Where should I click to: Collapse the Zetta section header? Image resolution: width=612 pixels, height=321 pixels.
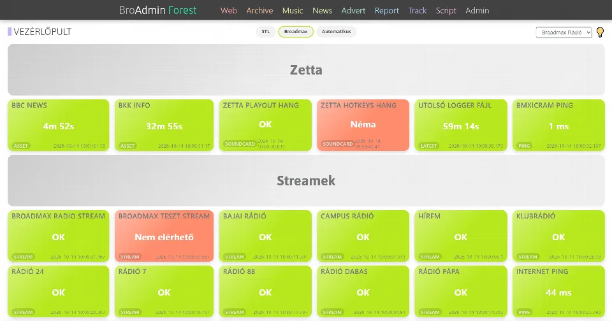307,70
